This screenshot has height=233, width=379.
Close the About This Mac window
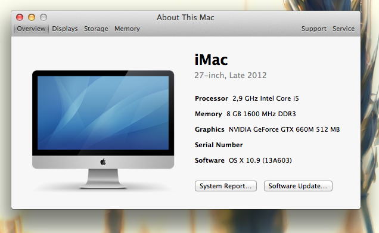20,17
